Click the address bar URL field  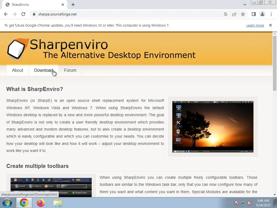(127, 14)
